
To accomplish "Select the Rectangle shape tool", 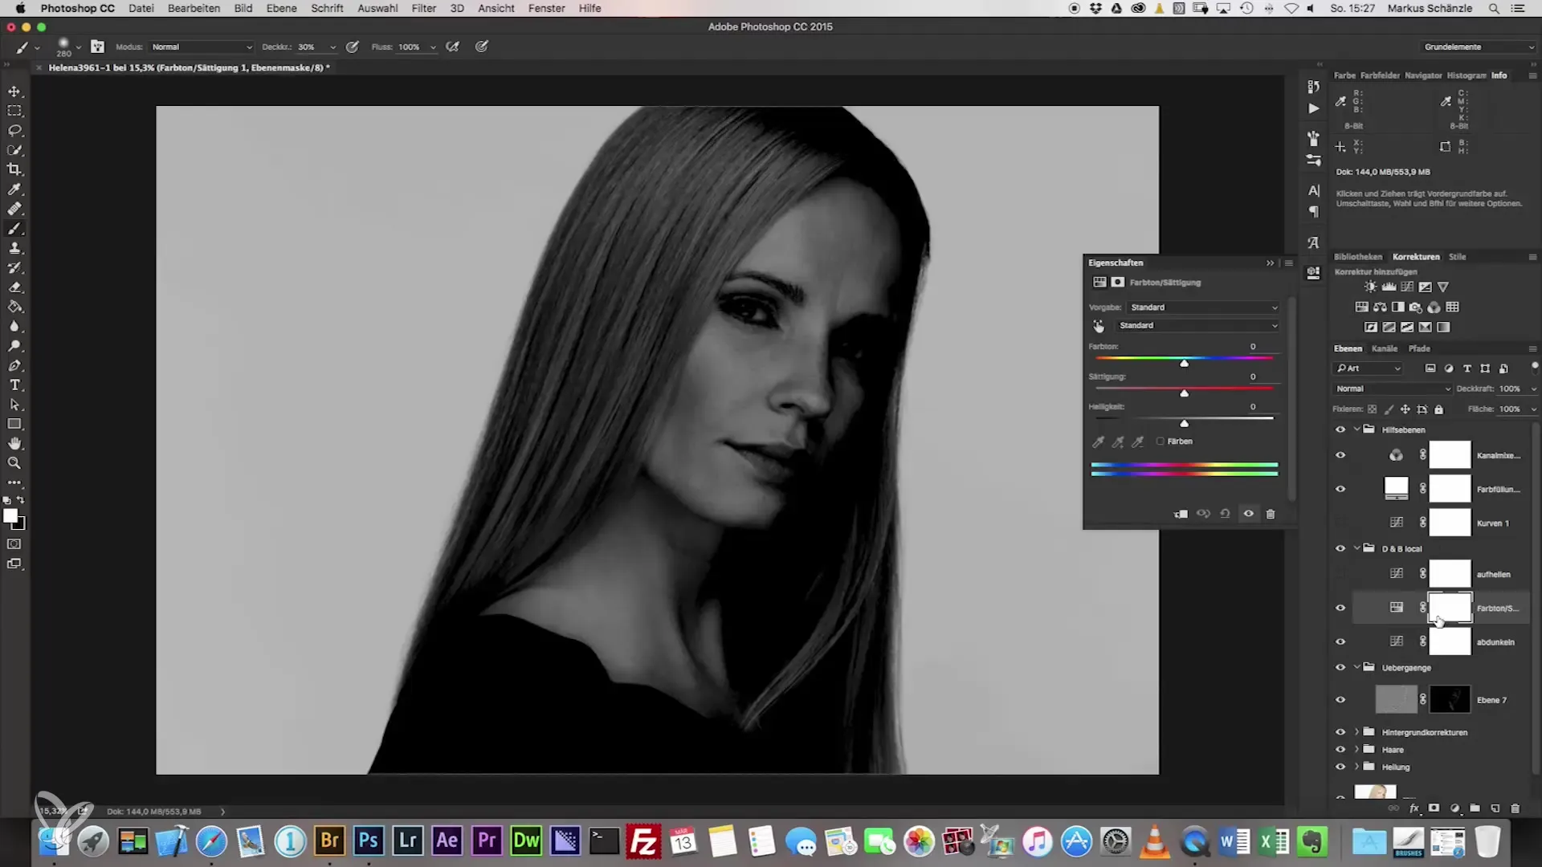I will pyautogui.click(x=14, y=424).
